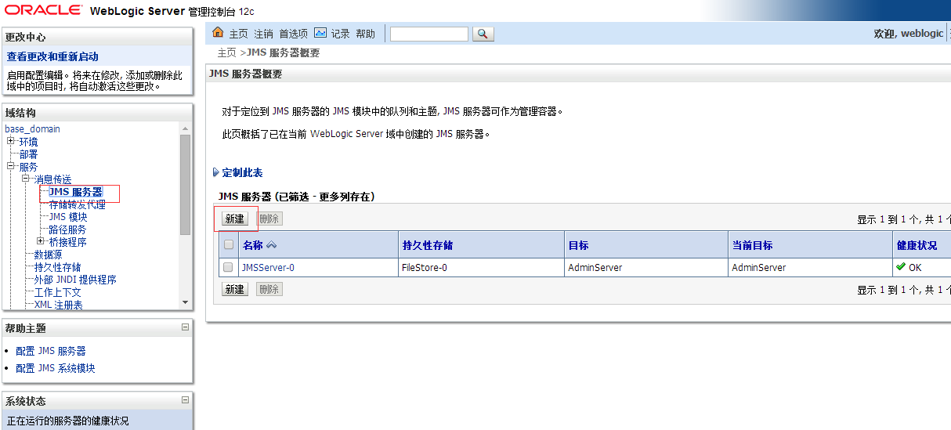Open the 帮助 menu item
The image size is (951, 430).
tap(365, 34)
